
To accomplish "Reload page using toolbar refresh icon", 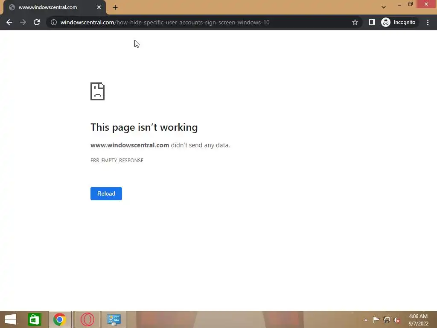I will pyautogui.click(x=37, y=22).
